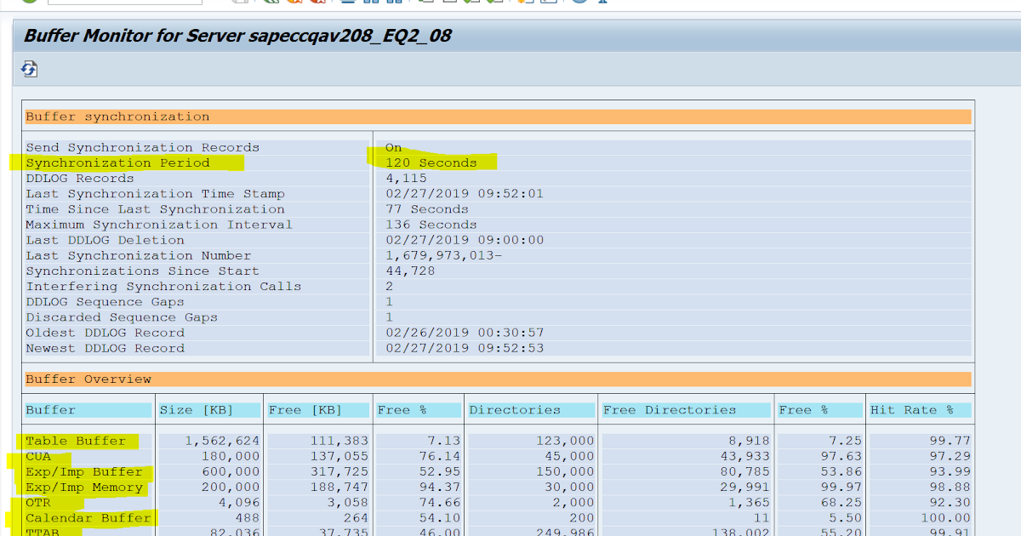Refresh the buffer monitor display

(28, 68)
